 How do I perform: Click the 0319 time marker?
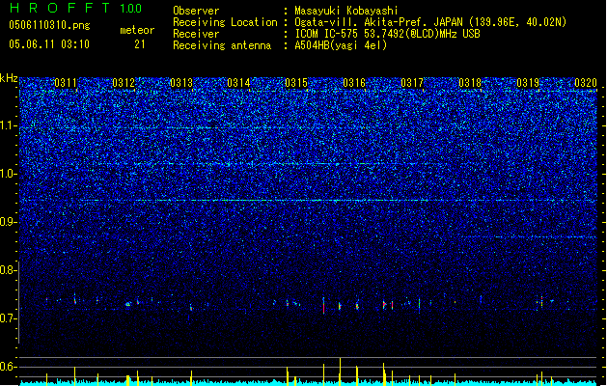(x=528, y=83)
